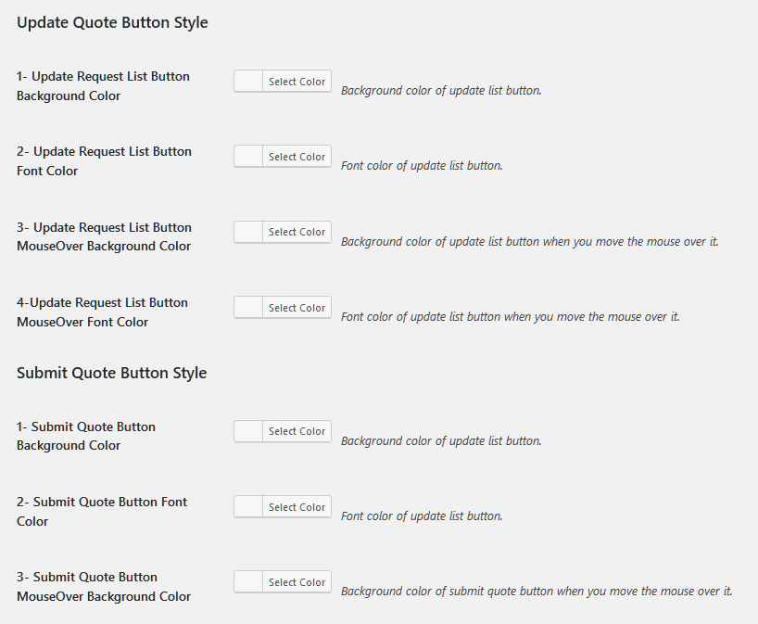Click Select Color for Update Request List Button Background Color
The height and width of the screenshot is (624, 758).
297,82
